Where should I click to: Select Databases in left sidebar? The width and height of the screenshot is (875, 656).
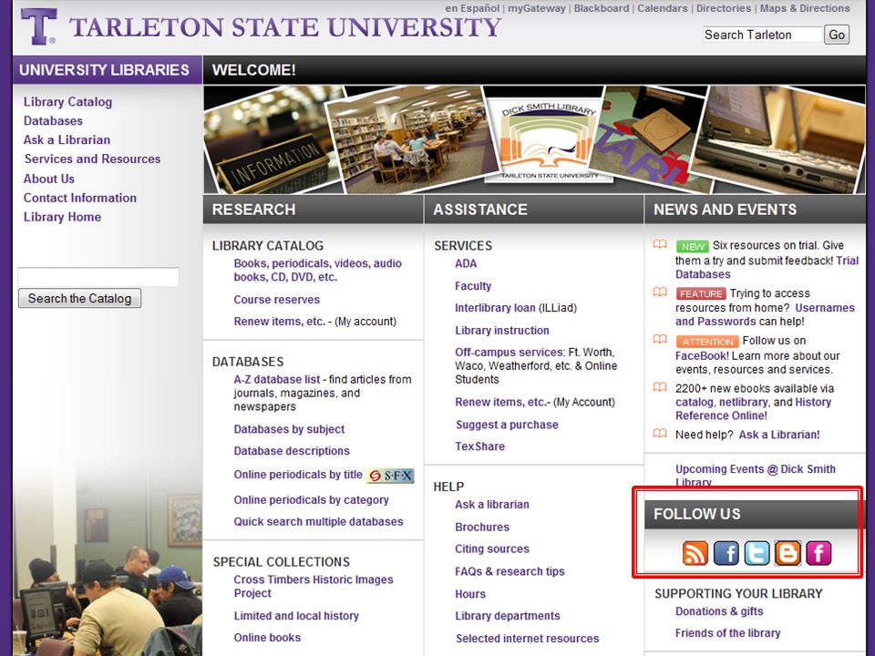(53, 121)
